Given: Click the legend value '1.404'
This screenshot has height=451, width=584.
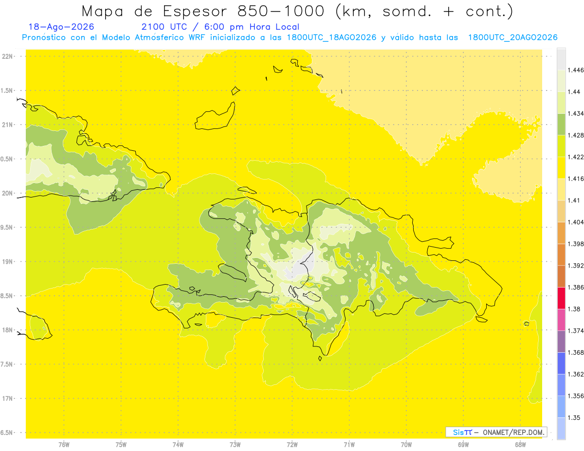Looking at the screenshot, I should click(575, 222).
